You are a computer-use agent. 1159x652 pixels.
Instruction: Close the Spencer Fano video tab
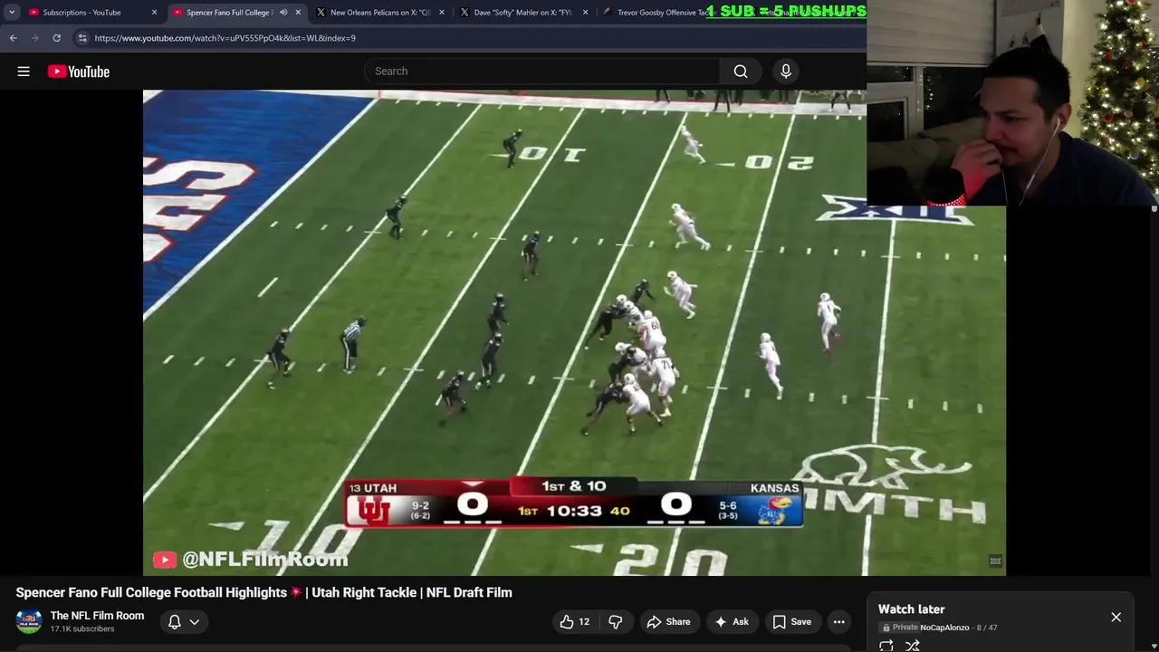coord(298,13)
